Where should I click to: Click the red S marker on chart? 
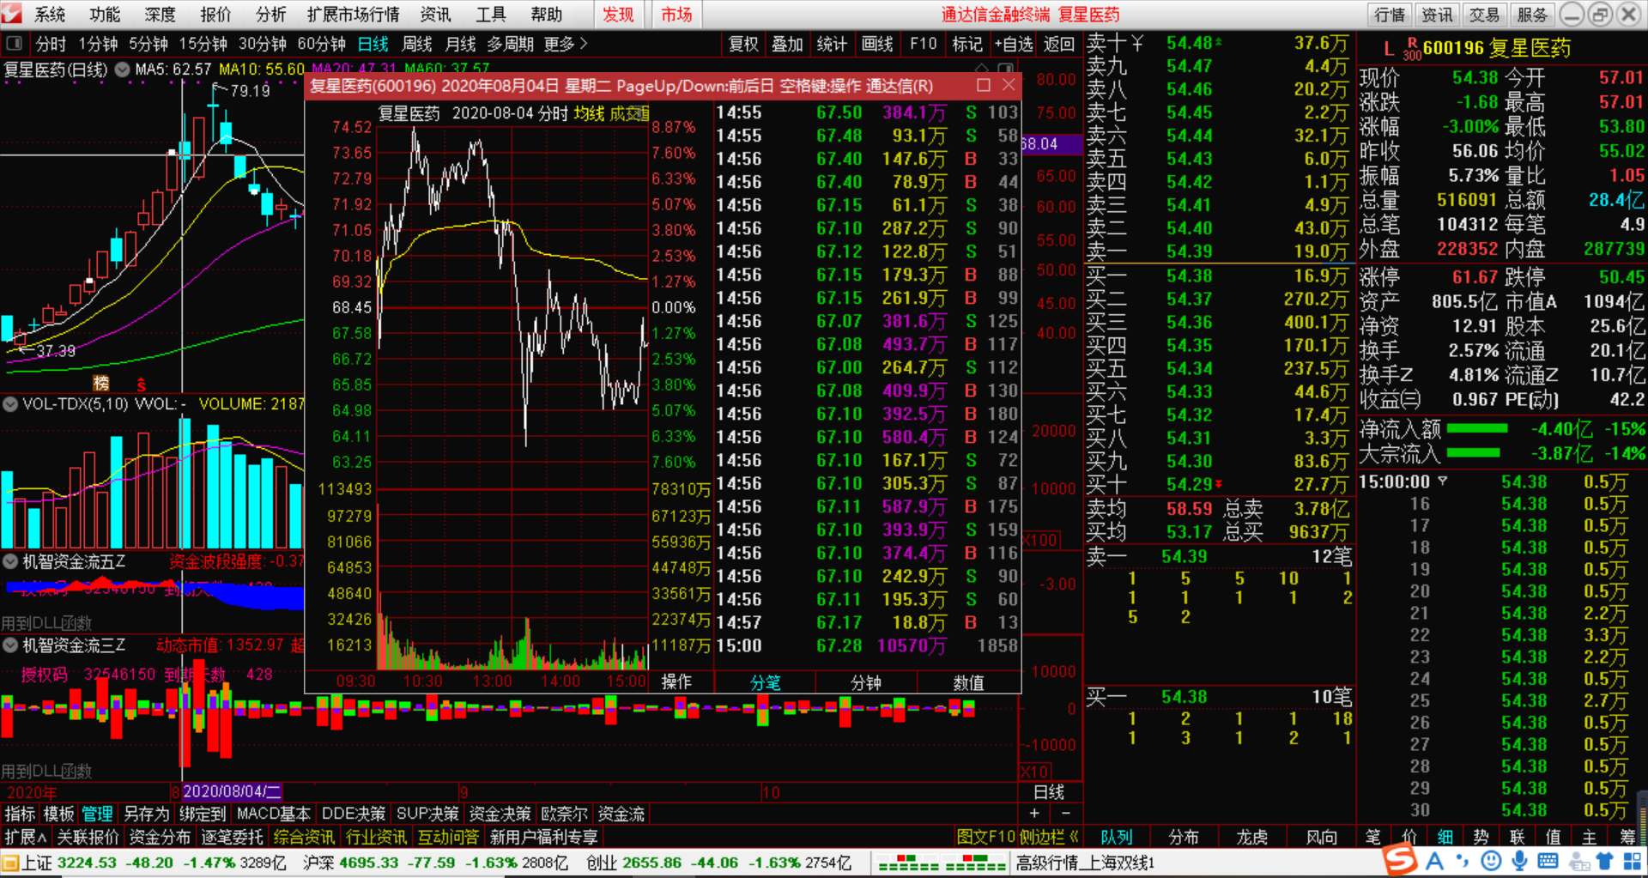(x=141, y=385)
